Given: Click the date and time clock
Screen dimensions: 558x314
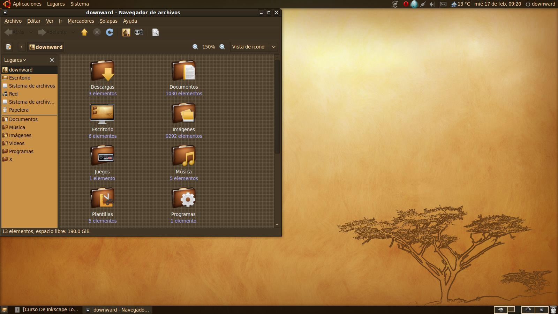Looking at the screenshot, I should pos(498,4).
